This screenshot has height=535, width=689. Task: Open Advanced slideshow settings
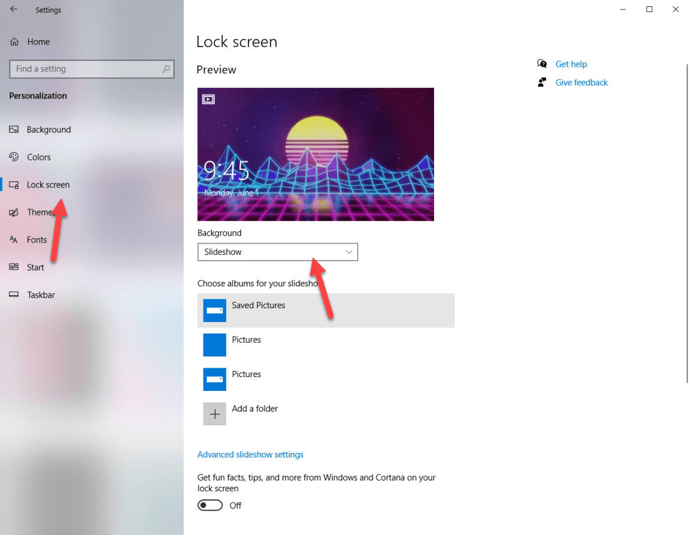tap(250, 454)
